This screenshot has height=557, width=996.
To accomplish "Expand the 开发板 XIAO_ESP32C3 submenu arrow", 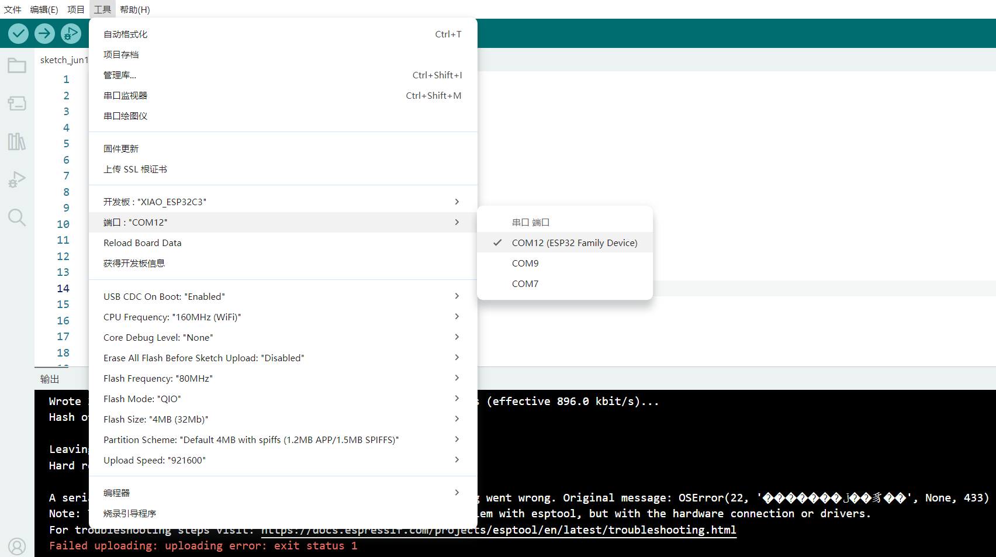I will coord(457,202).
